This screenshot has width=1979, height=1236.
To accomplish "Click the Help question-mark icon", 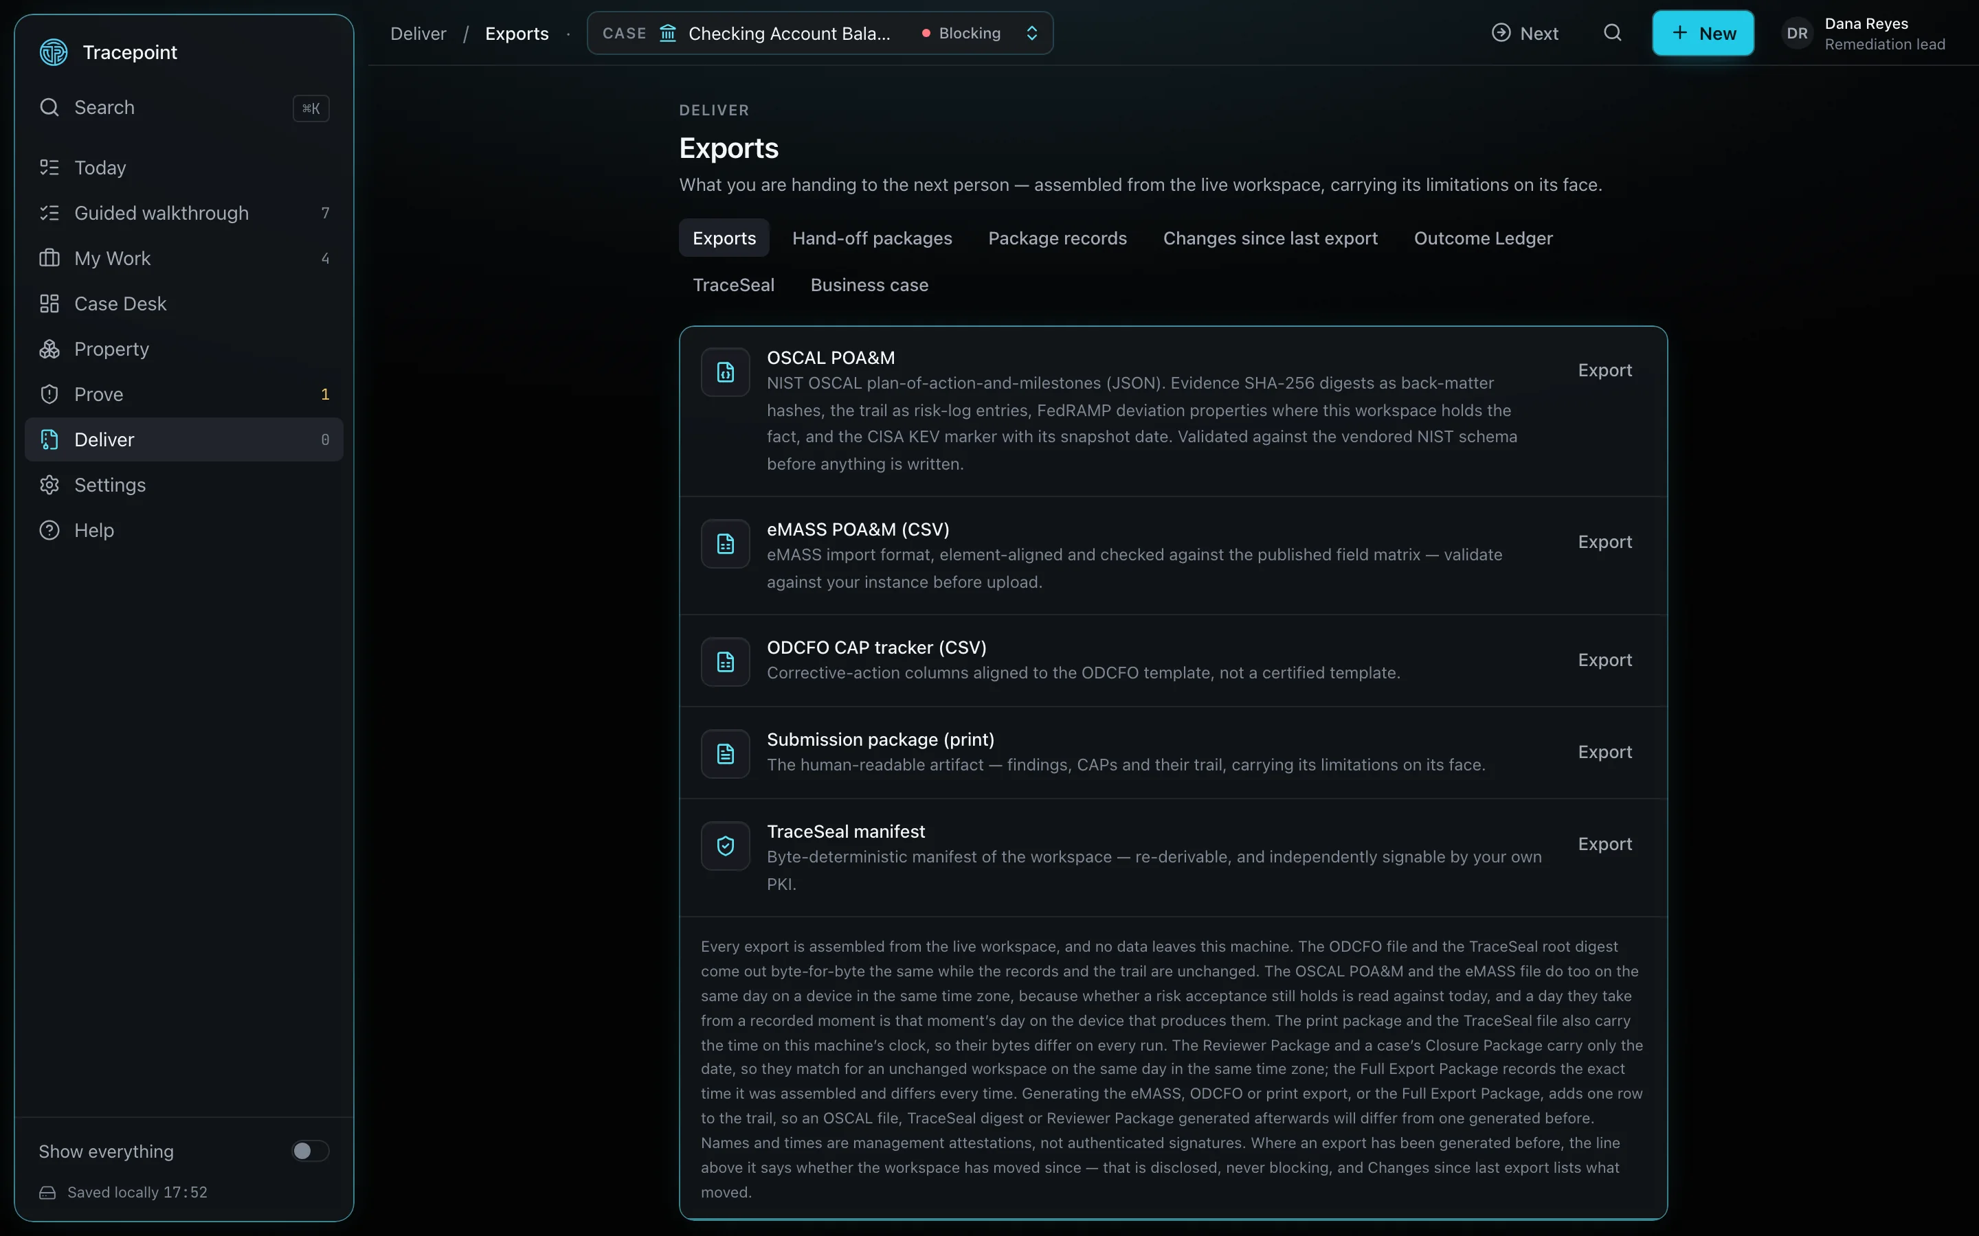I will point(49,531).
